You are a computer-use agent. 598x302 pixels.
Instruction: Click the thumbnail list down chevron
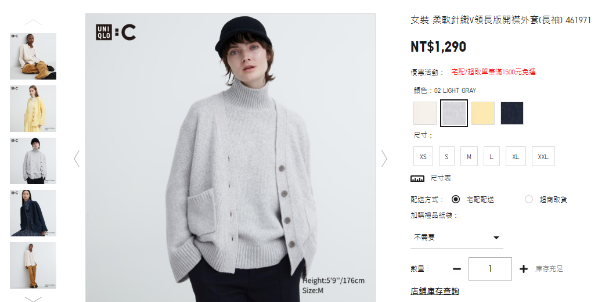(33, 299)
